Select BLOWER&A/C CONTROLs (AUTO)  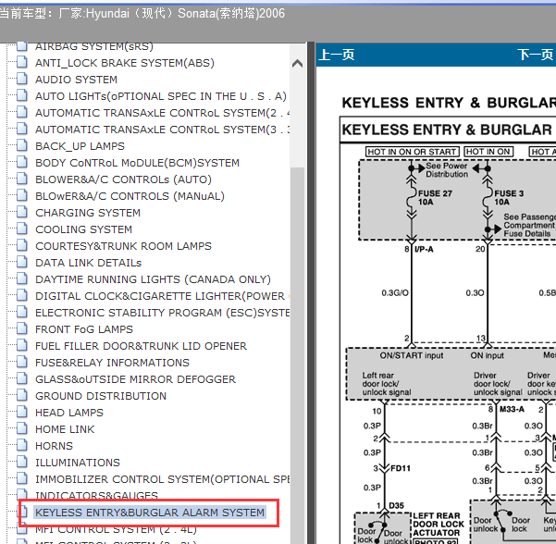123,179
